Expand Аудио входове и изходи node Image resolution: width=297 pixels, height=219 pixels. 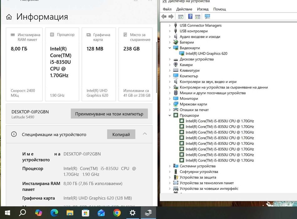pyautogui.click(x=170, y=37)
